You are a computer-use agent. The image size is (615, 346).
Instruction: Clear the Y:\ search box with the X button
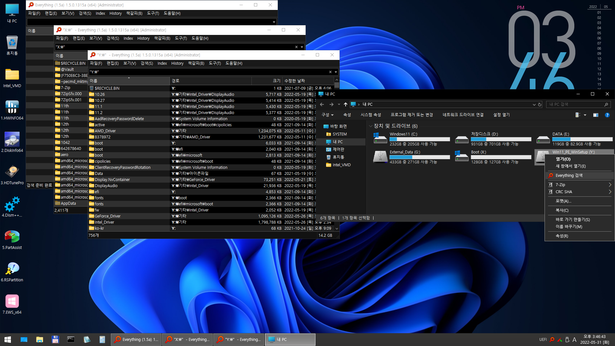(330, 72)
